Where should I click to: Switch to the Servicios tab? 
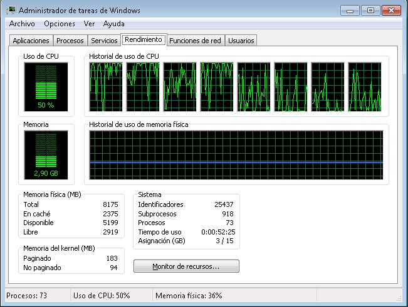click(104, 41)
